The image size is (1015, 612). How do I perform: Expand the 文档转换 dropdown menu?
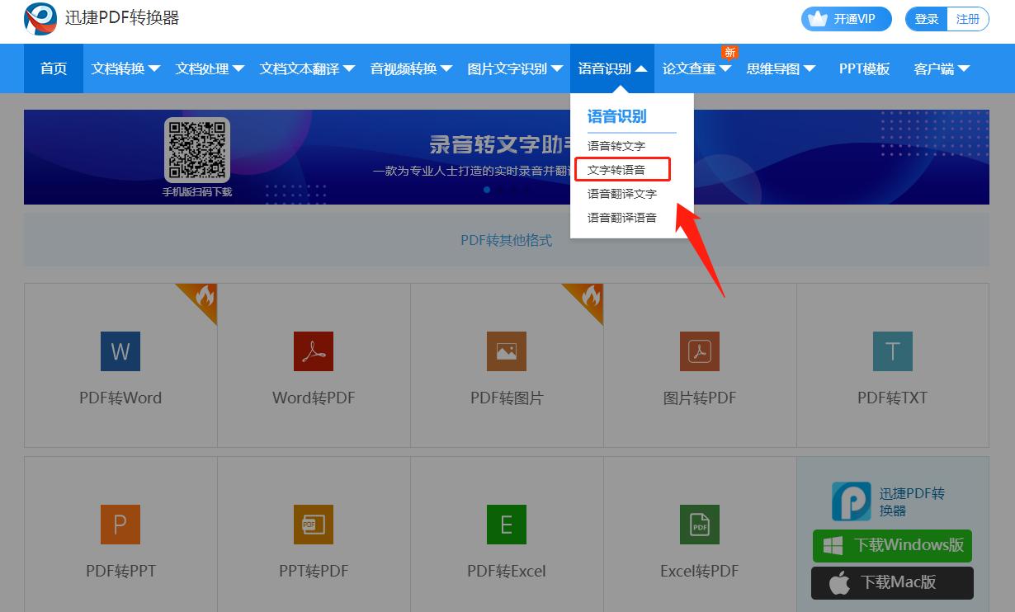(x=125, y=68)
